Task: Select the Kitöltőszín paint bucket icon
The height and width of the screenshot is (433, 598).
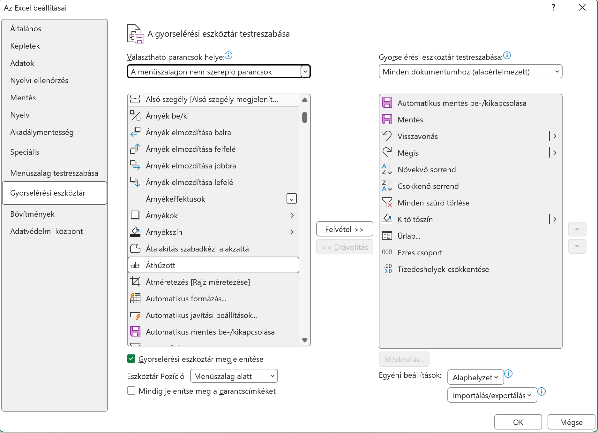Action: [387, 219]
